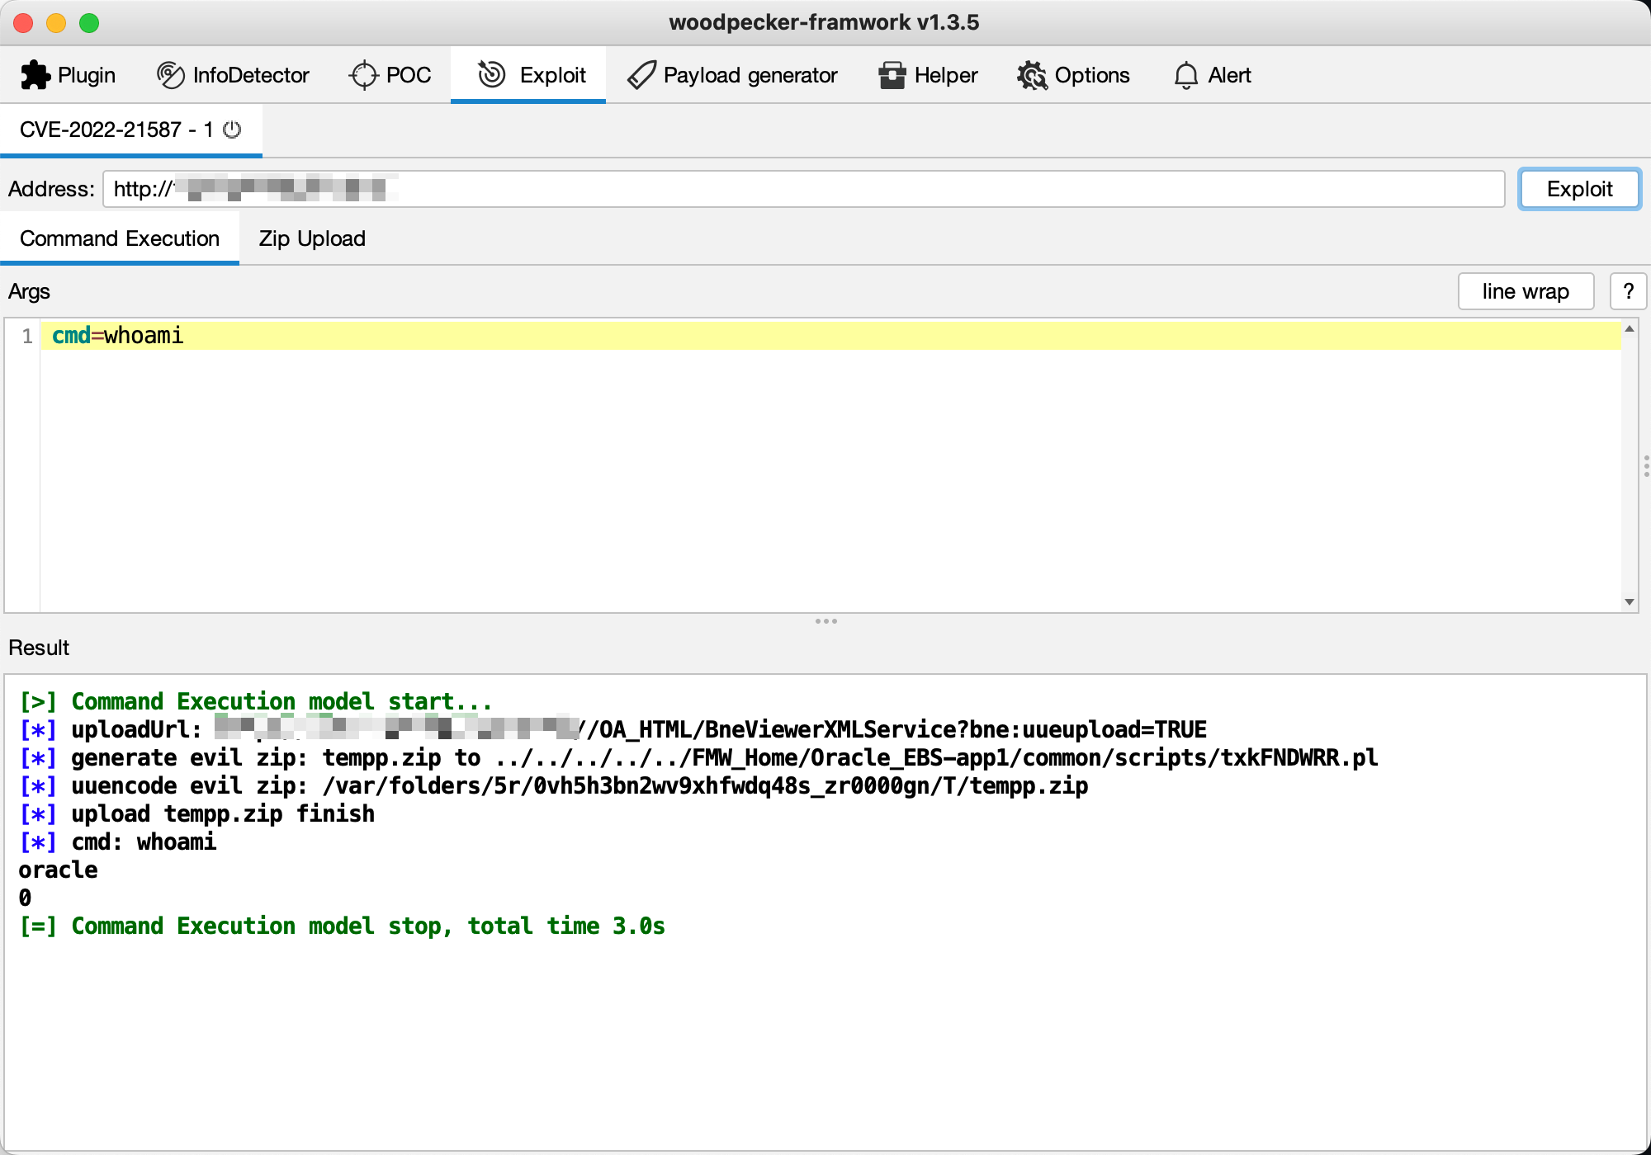1651x1155 pixels.
Task: Open Payload generator rocket icon
Action: [x=641, y=75]
